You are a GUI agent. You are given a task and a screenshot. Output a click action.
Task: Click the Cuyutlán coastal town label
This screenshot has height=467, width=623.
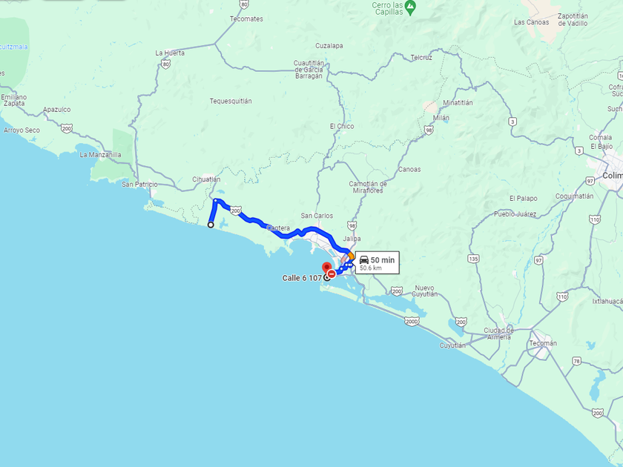pos(452,345)
